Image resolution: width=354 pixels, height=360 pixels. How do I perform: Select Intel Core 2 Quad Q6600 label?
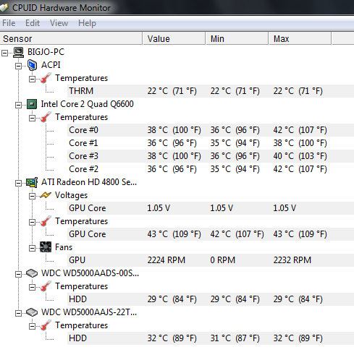87,104
